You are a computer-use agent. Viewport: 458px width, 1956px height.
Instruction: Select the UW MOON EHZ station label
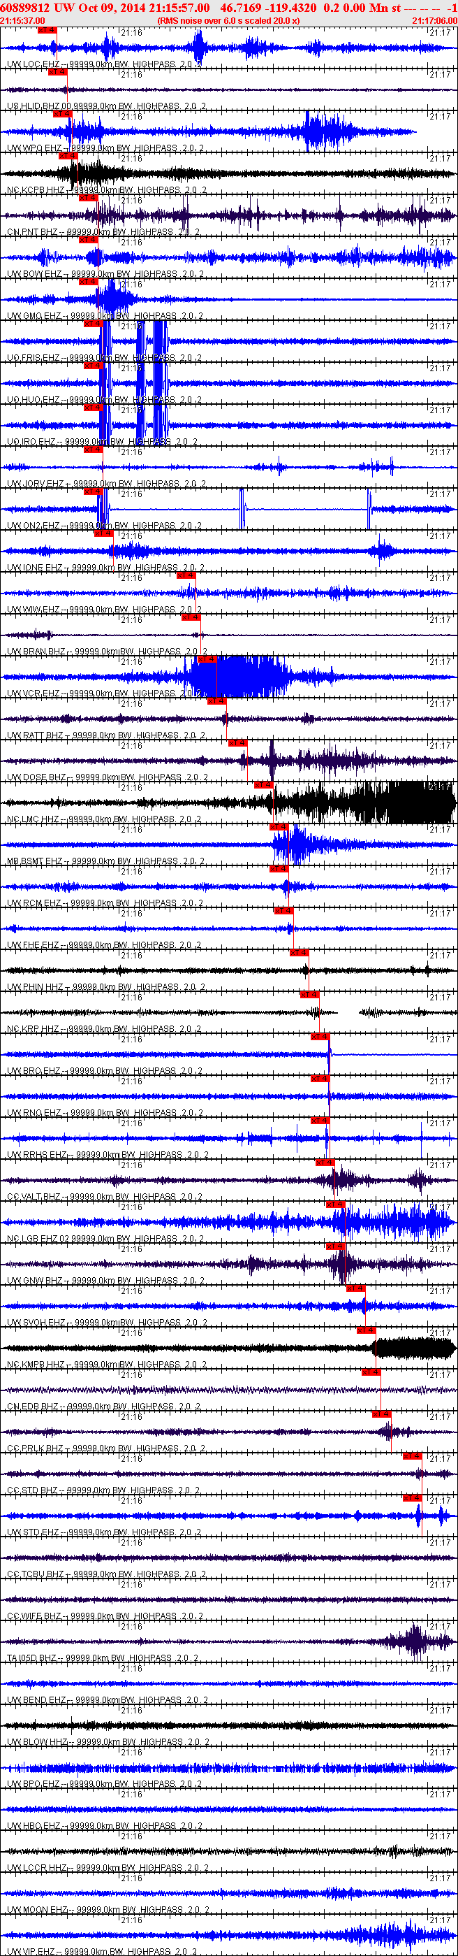pyautogui.click(x=108, y=1909)
